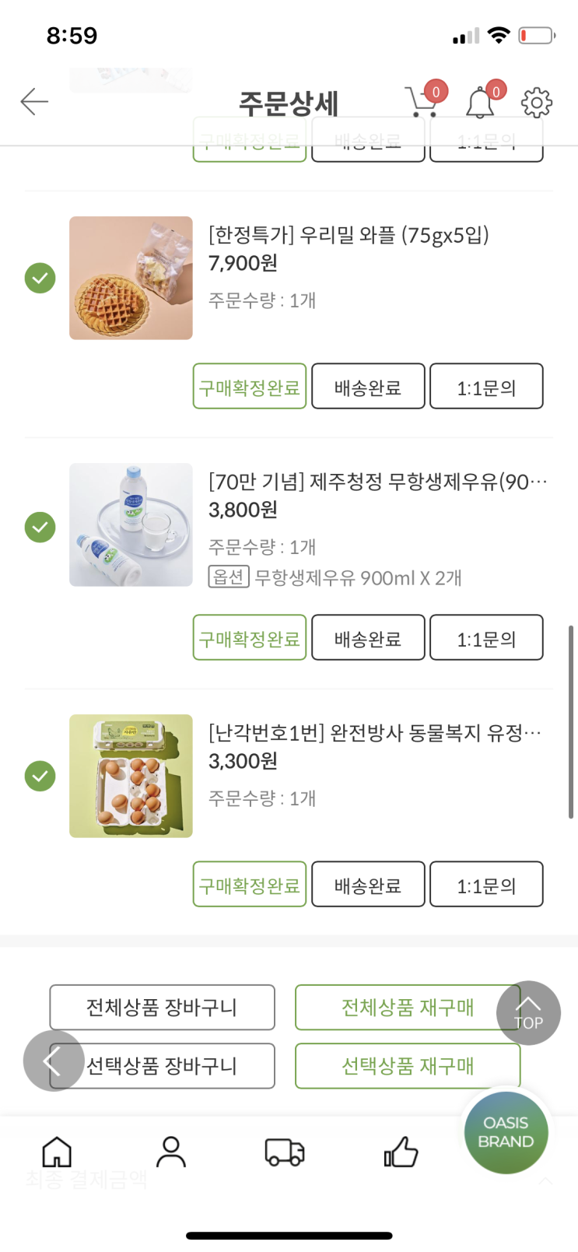The width and height of the screenshot is (578, 1252).
Task: Expand 최종 결제금액 chevron at bottom
Action: 546,1181
